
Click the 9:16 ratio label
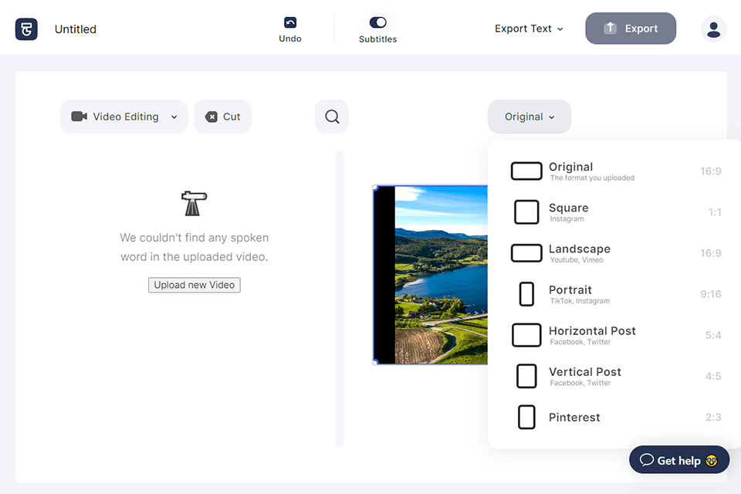pyautogui.click(x=711, y=295)
